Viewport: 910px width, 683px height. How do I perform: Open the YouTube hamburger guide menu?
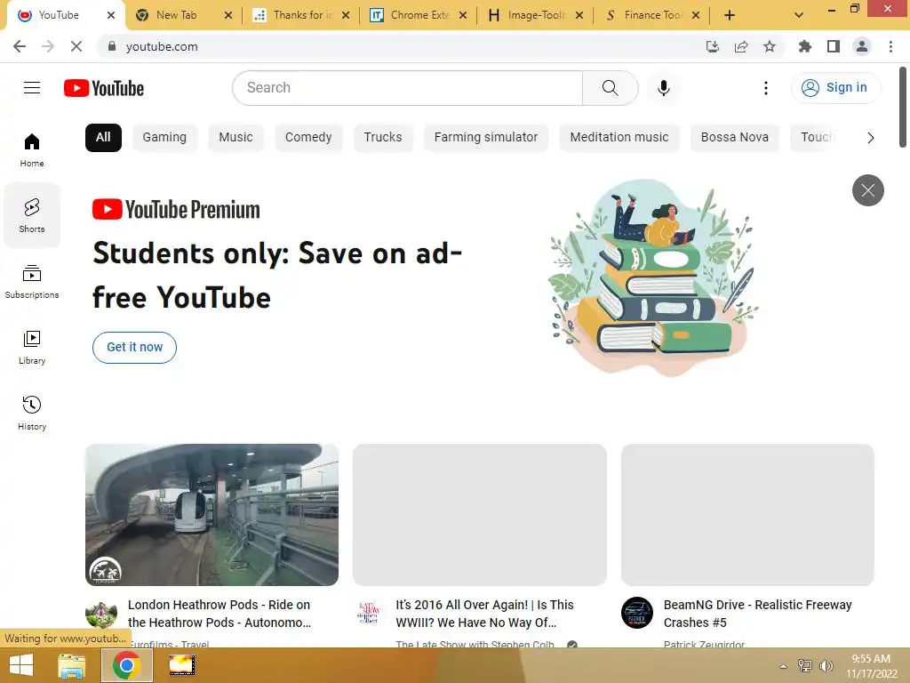(x=32, y=88)
